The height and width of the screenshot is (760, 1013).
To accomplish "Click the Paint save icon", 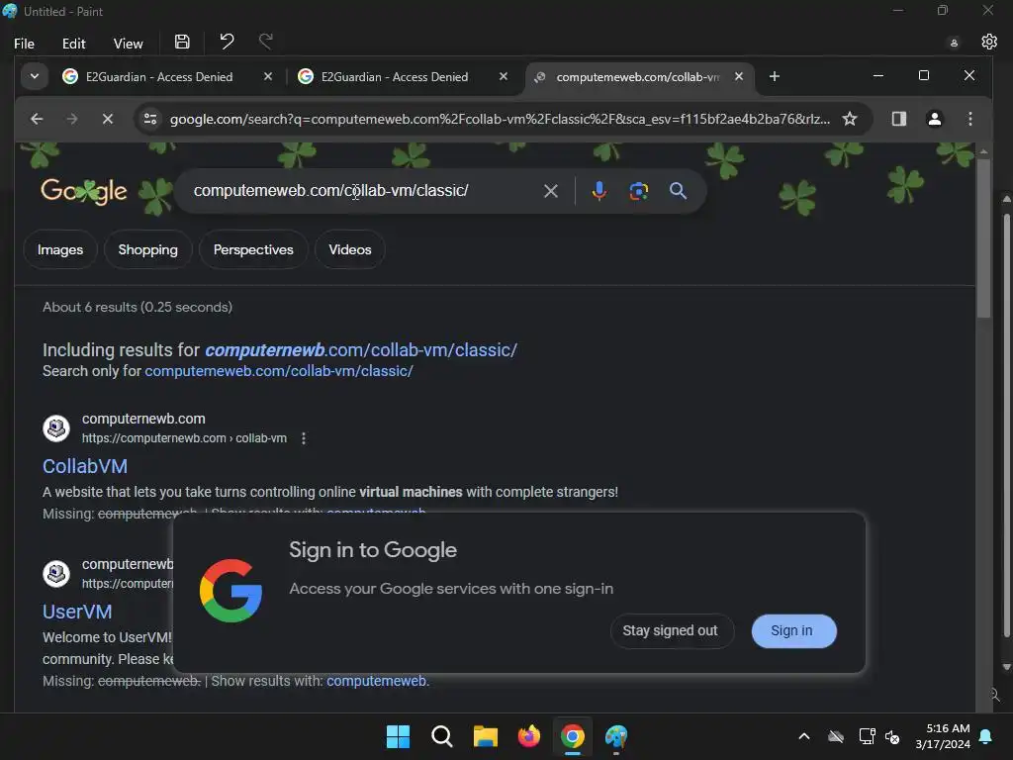I will click(182, 42).
